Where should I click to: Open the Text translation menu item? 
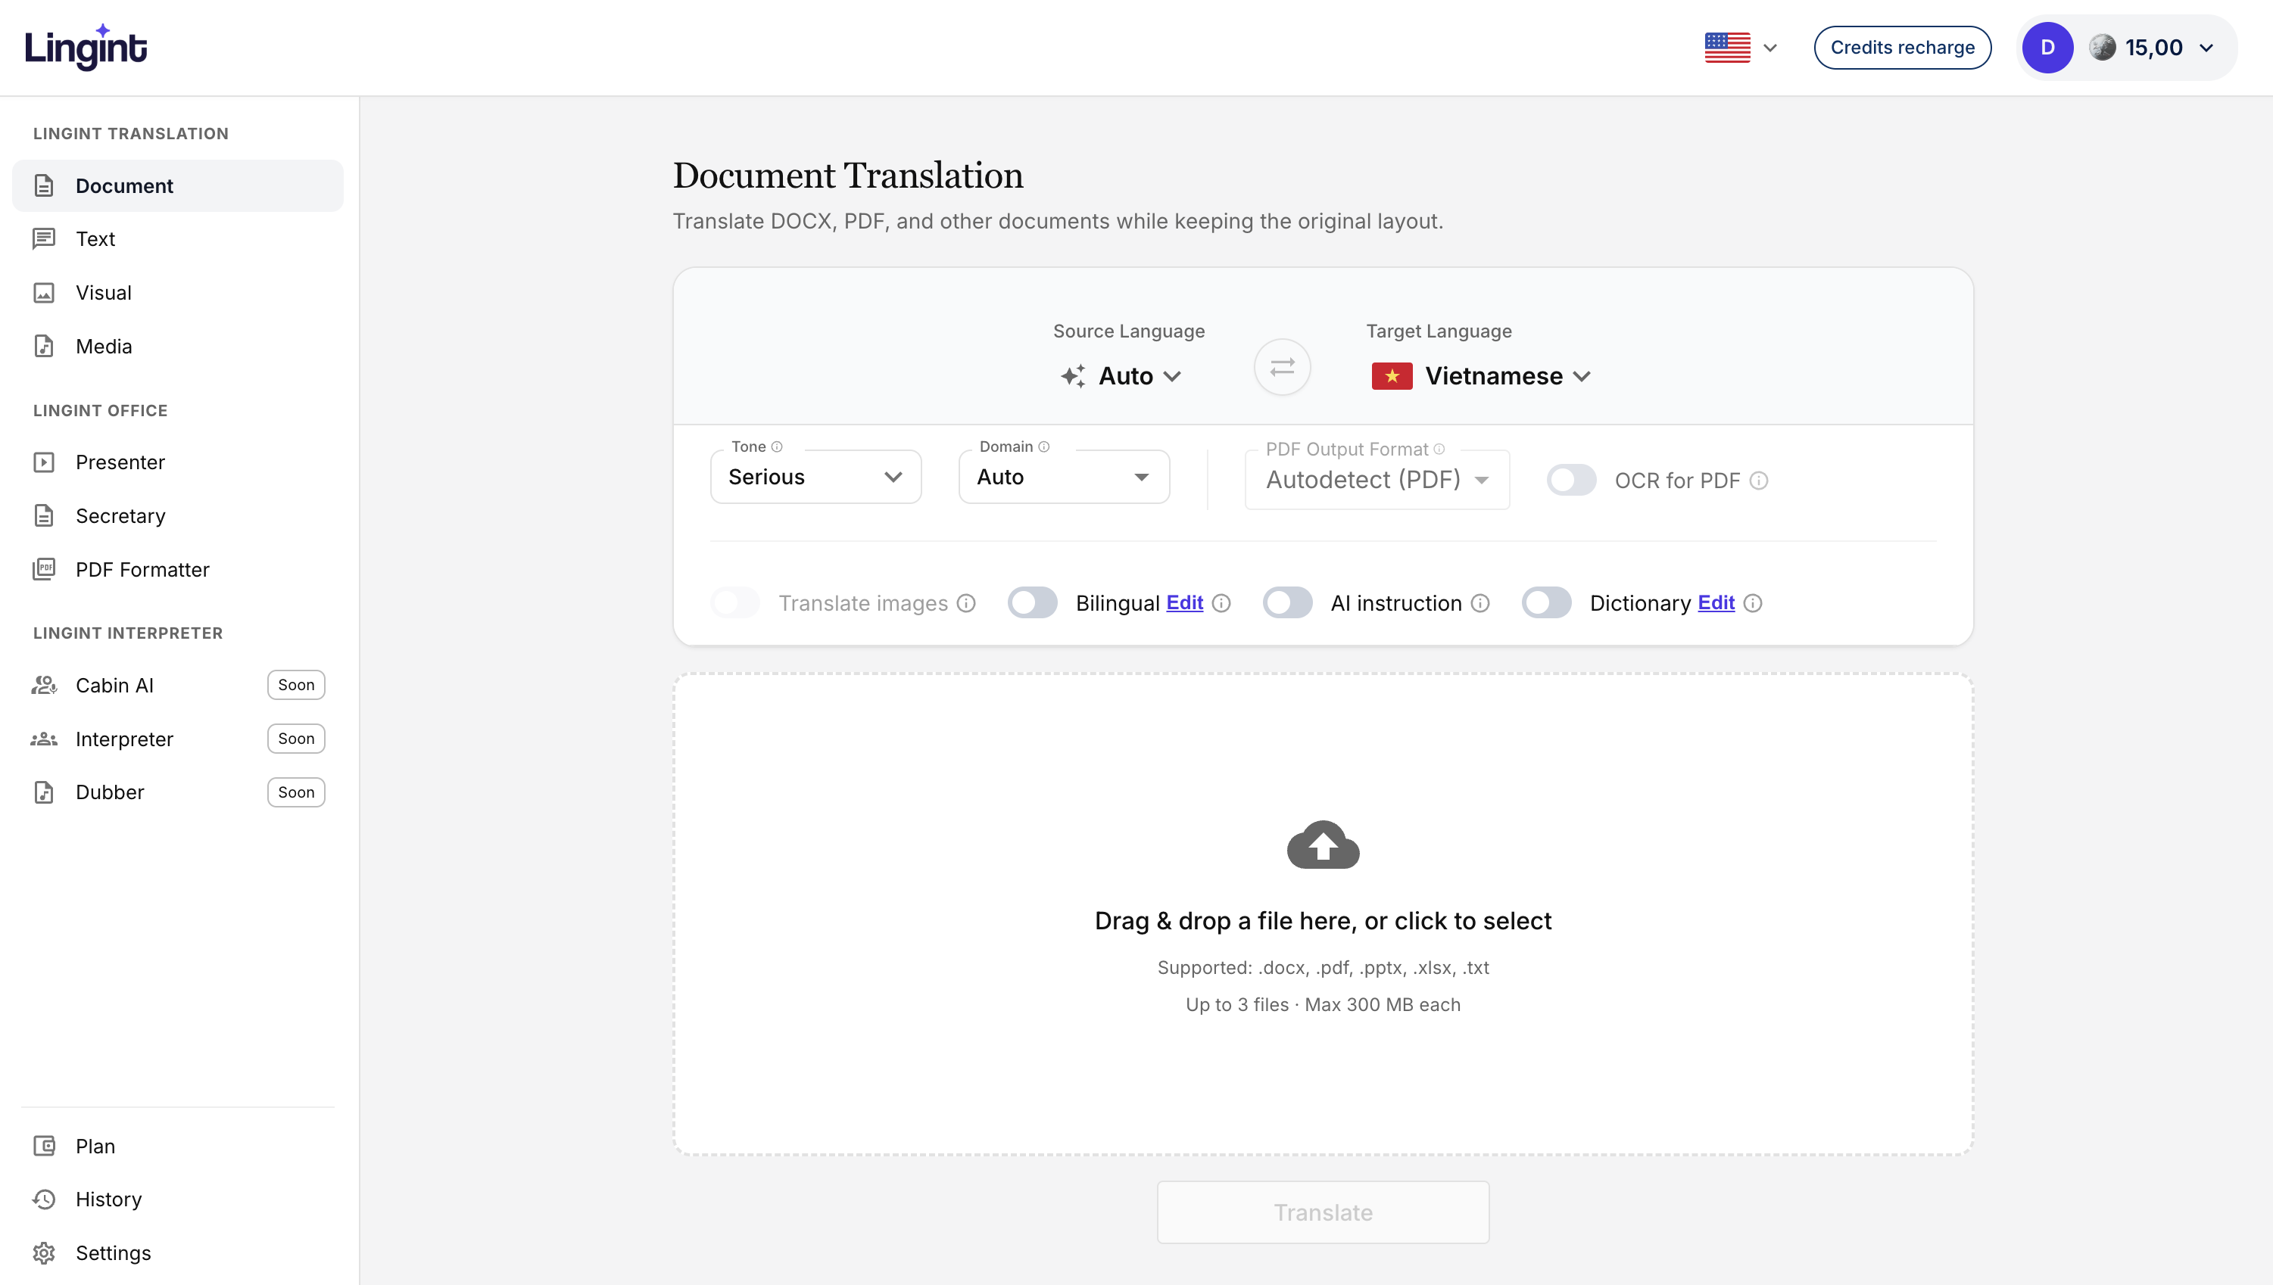[x=177, y=239]
